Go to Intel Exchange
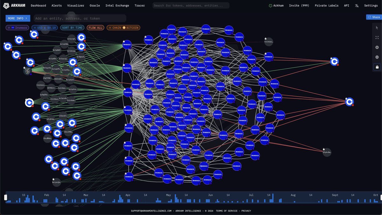The height and width of the screenshot is (215, 382). pos(117,5)
